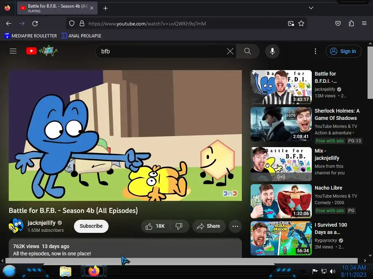Screen dimensions: 373x279
Task: Open the Firefox application menu
Action: click(364, 23)
